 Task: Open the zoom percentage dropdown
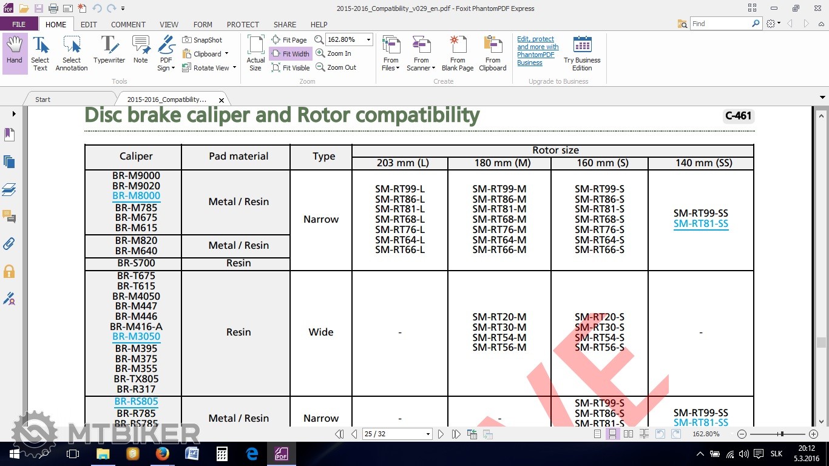tap(368, 40)
